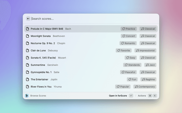The width and height of the screenshot is (182, 113).
Task: Select the River Flows in You entry
Action: pyautogui.click(x=41, y=87)
